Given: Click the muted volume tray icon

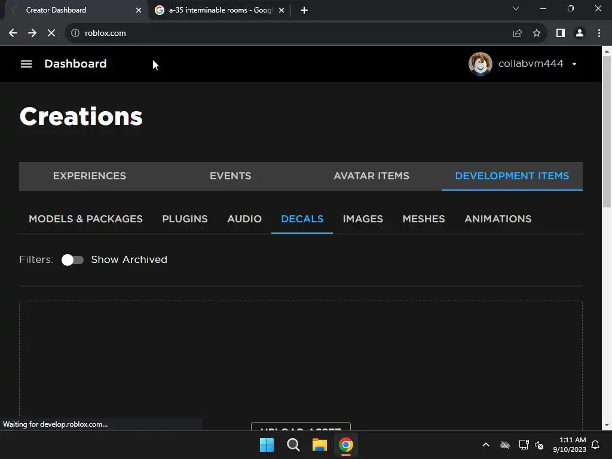Looking at the screenshot, I should [x=539, y=445].
